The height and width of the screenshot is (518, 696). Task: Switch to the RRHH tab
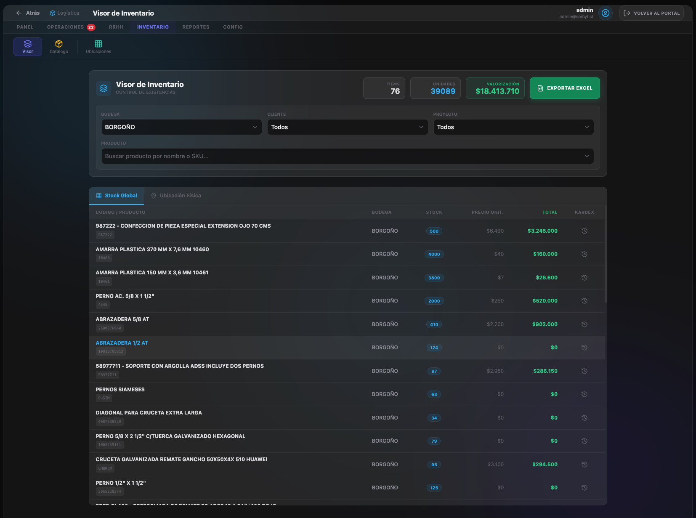(116, 27)
